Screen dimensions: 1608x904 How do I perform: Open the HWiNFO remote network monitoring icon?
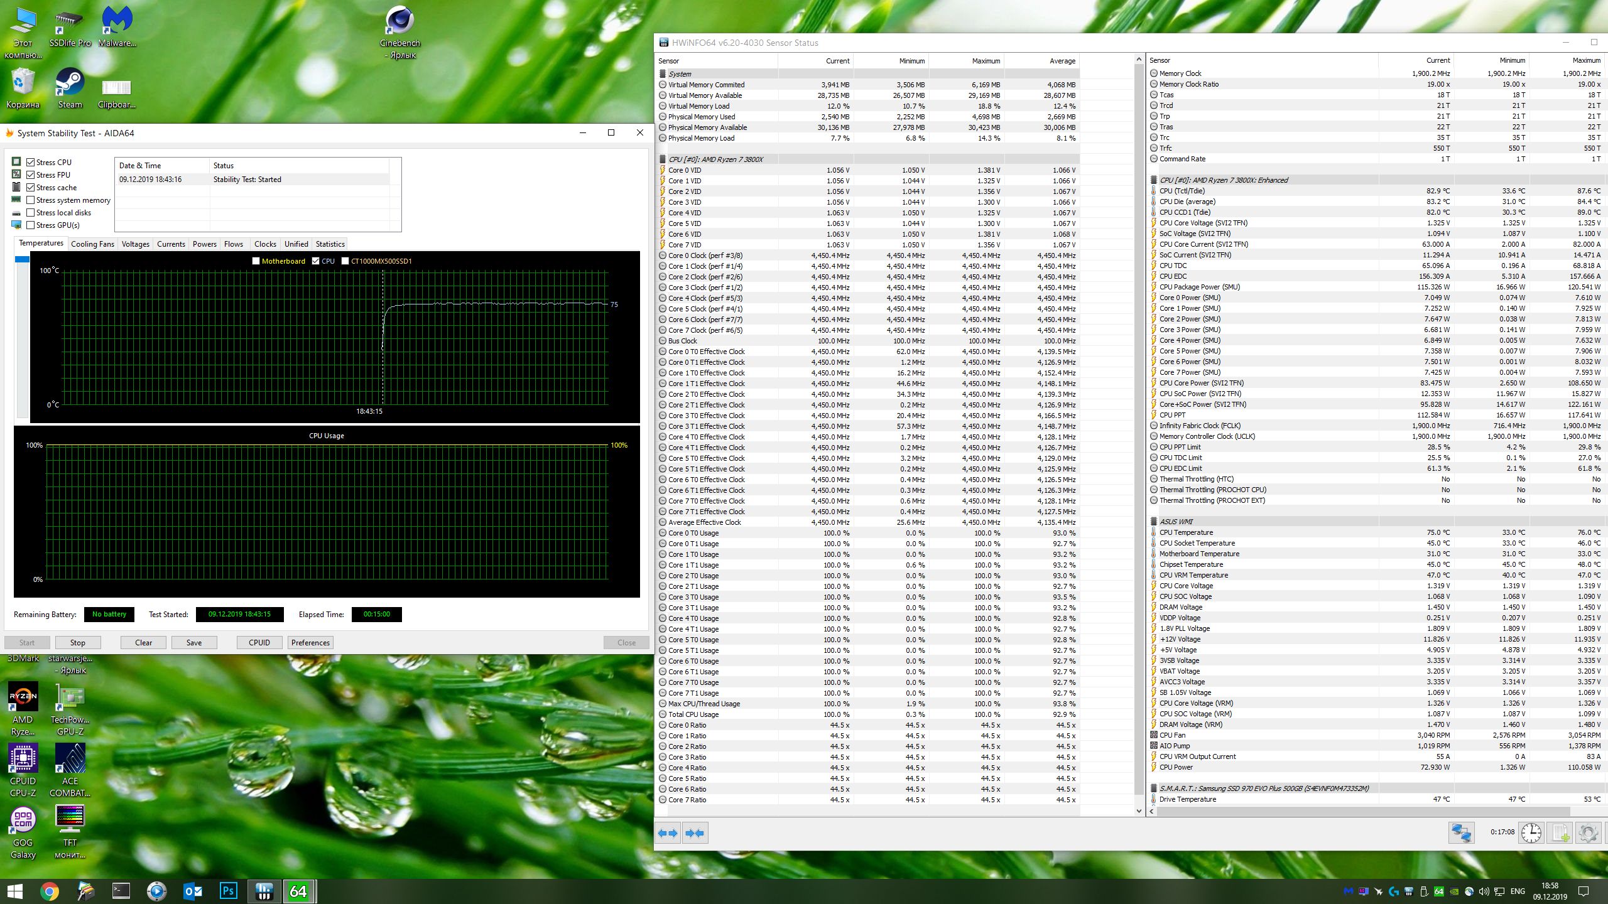[1461, 833]
